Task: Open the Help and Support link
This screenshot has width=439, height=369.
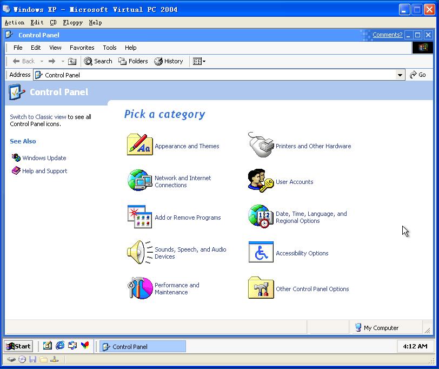Action: click(x=44, y=171)
